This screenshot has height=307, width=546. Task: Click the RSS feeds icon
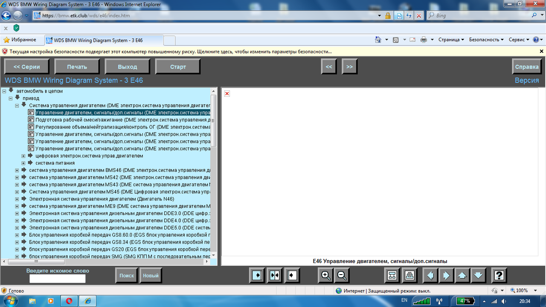396,40
